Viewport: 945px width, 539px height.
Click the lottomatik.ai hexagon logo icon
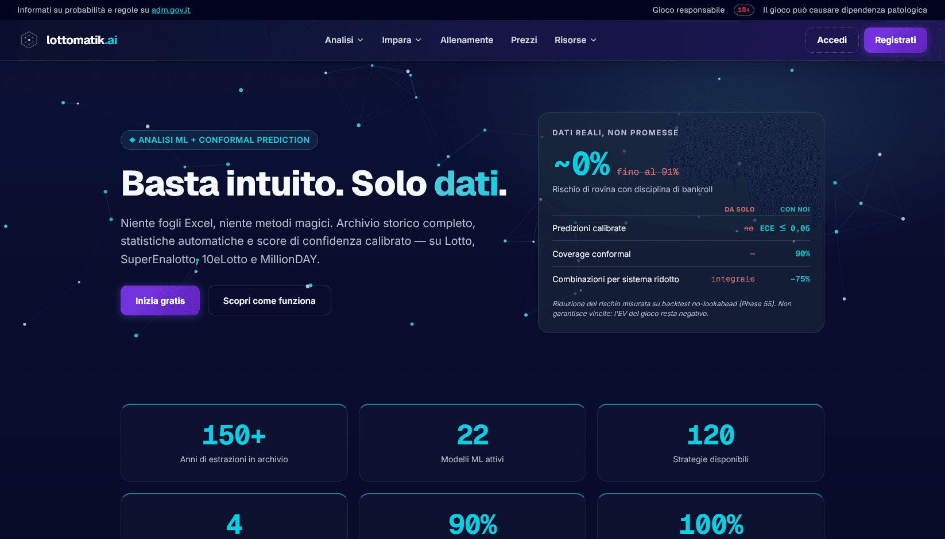coord(29,40)
